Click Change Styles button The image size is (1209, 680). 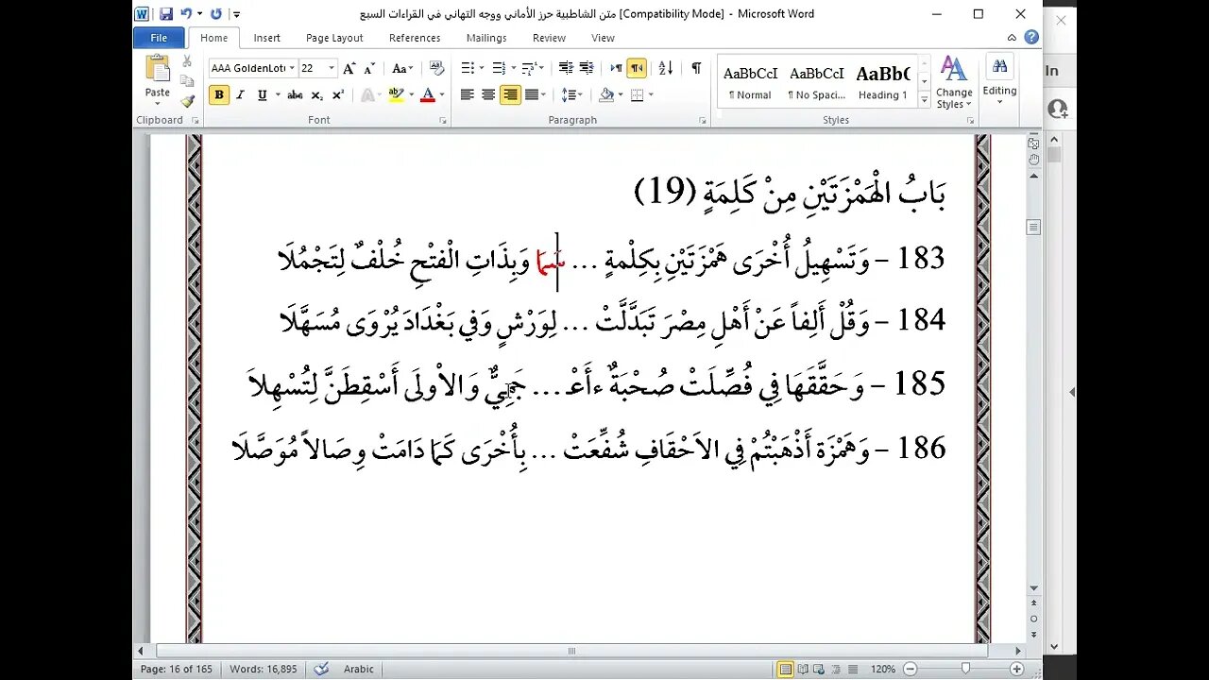point(954,81)
